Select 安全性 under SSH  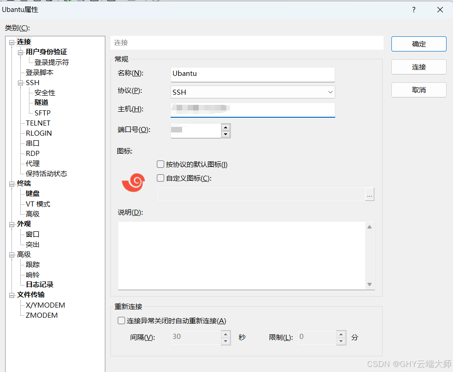point(45,93)
